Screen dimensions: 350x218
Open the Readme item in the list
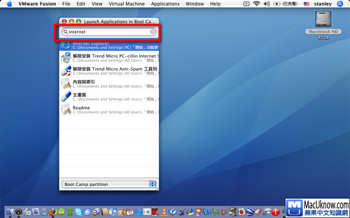point(107,109)
